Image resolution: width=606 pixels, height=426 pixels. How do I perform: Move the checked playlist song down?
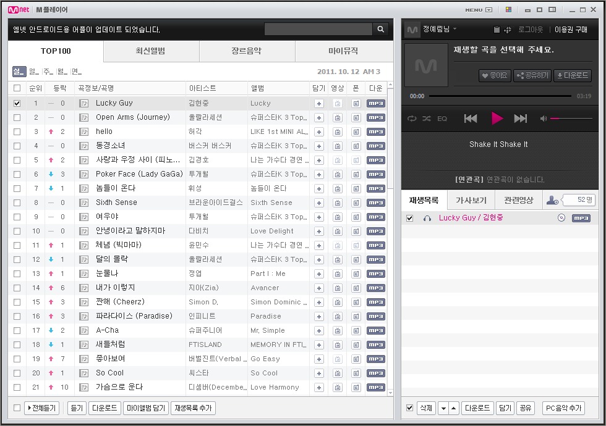pos(443,408)
